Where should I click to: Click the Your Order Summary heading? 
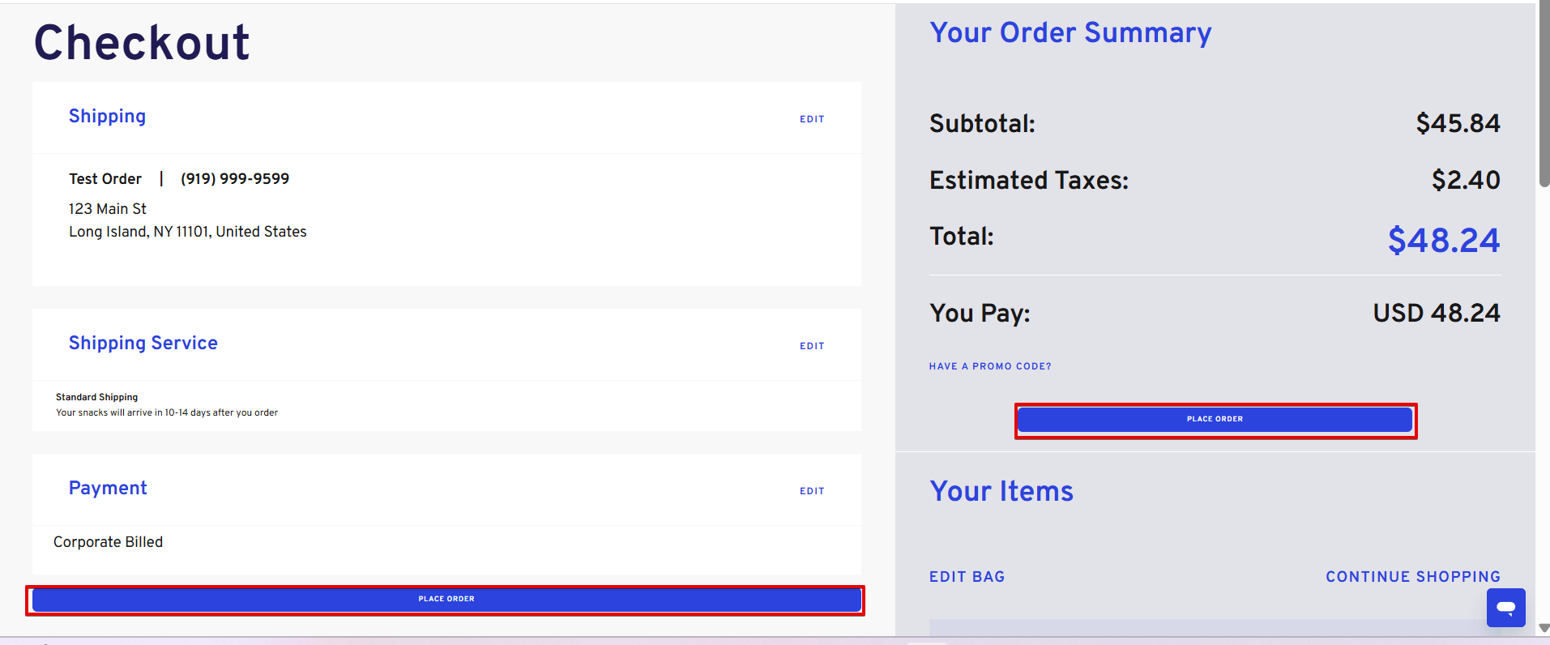(x=1070, y=33)
